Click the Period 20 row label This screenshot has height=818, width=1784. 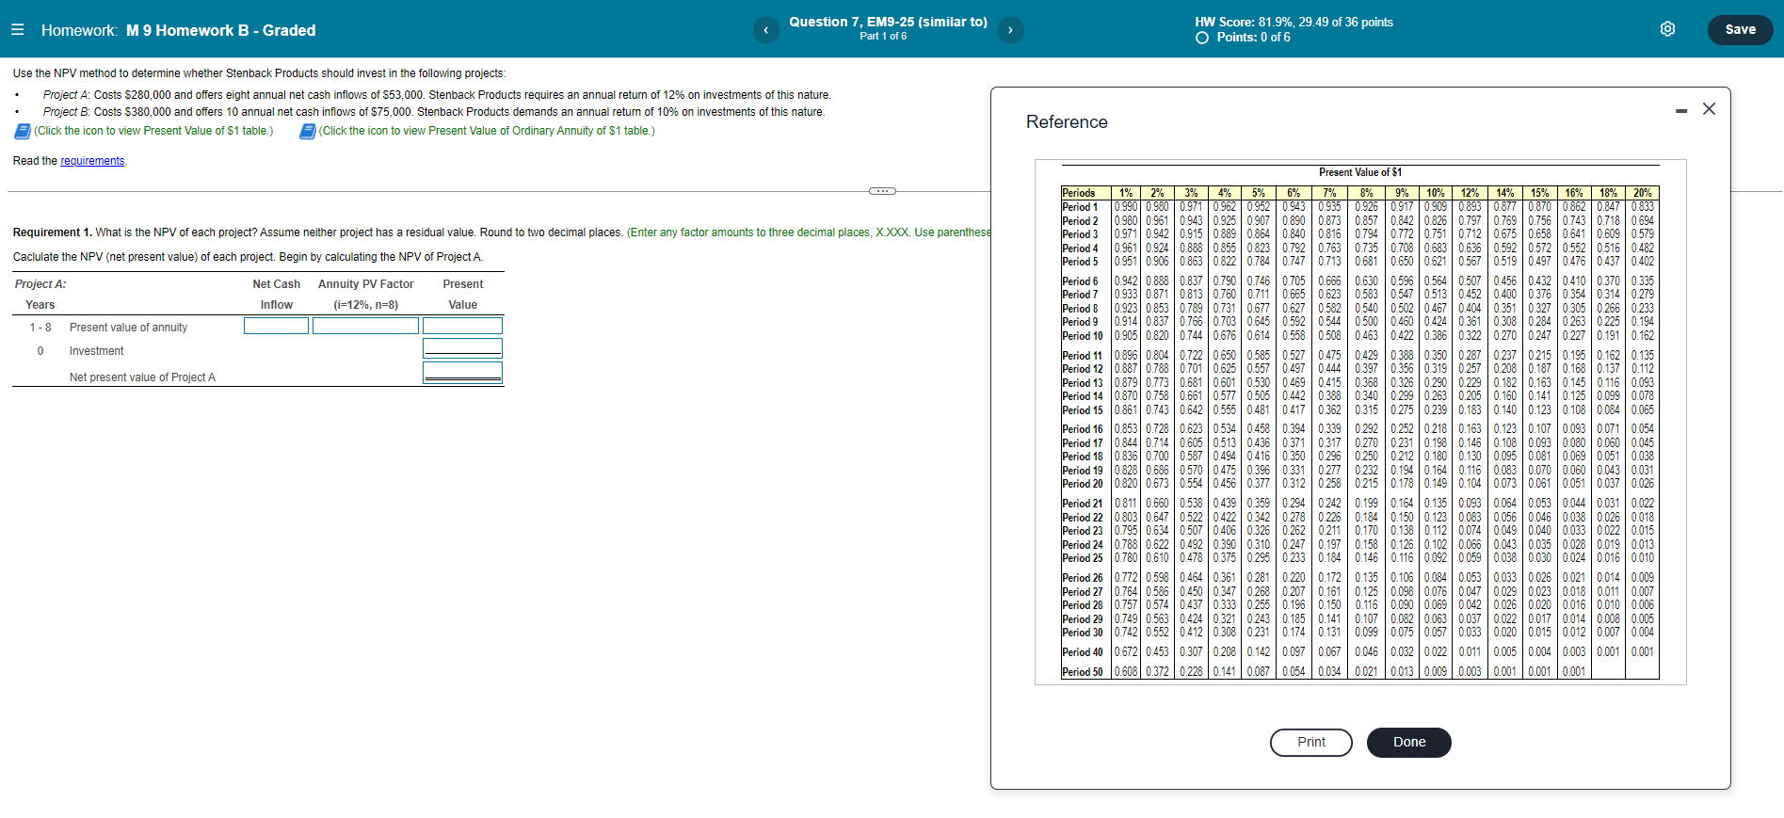1083,484
